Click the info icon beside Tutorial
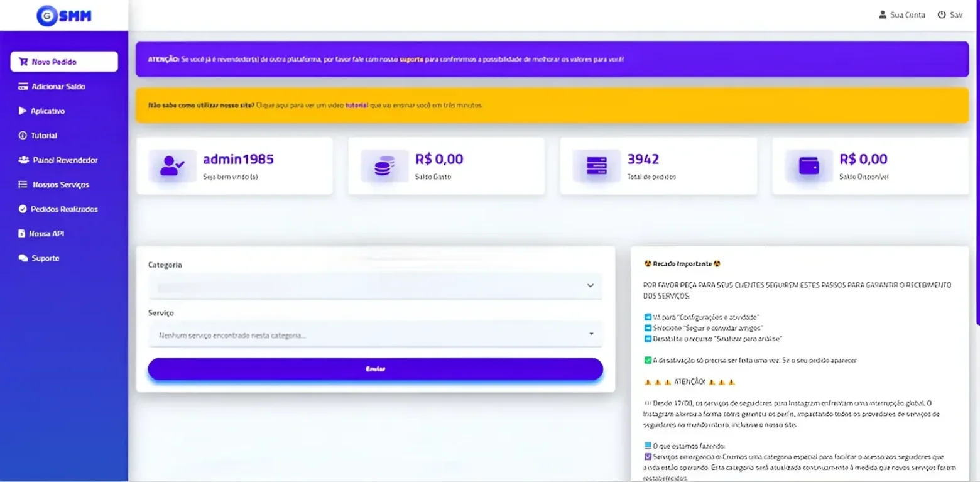The height and width of the screenshot is (482, 980). pyautogui.click(x=23, y=136)
